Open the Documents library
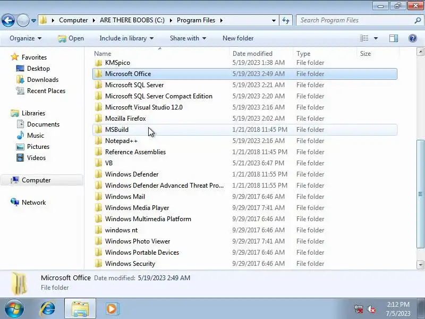Viewport: 425px width, 319px height. (x=43, y=124)
